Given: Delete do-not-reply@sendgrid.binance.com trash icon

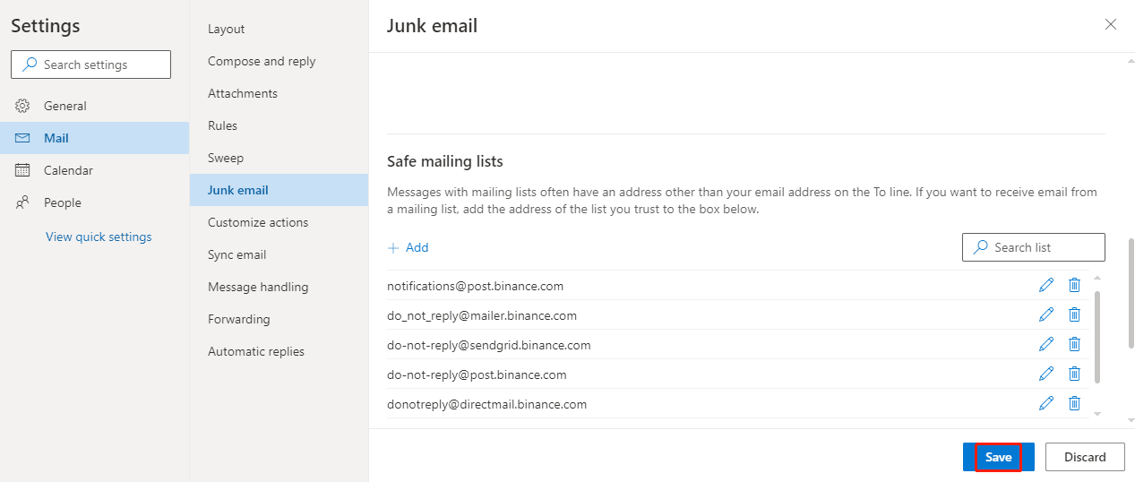Looking at the screenshot, I should pos(1074,345).
